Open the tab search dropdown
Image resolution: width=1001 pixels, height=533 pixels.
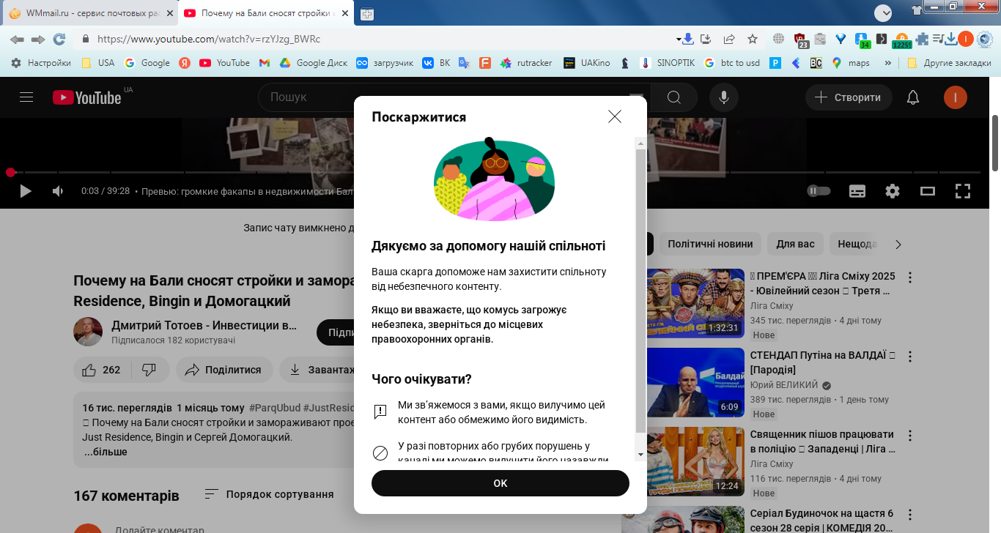[x=883, y=12]
